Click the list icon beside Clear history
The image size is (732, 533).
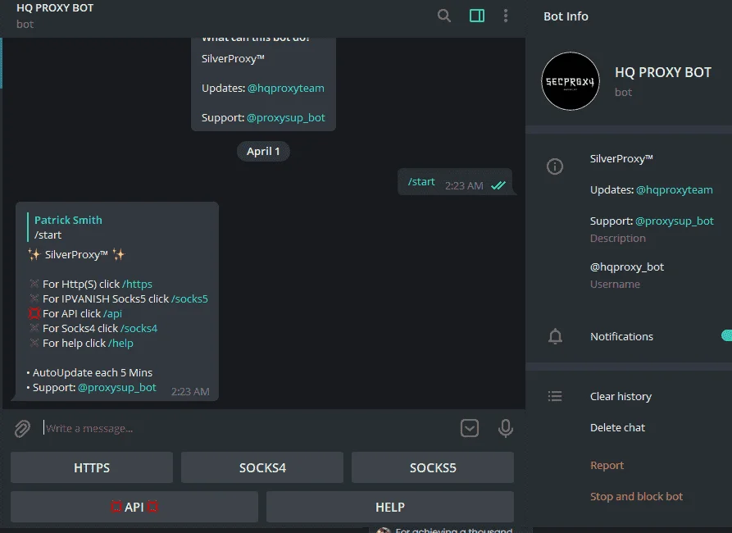coord(555,397)
